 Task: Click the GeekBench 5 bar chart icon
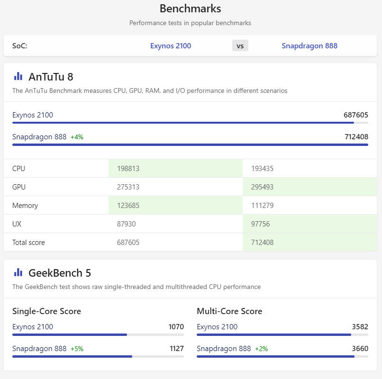(18, 272)
